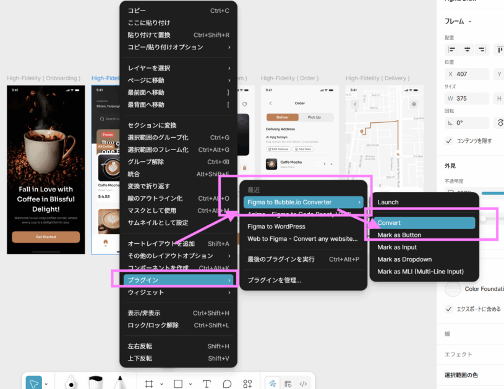This screenshot has height=389, width=504.
Task: Open the Rectangle shape options chevron
Action: [190, 384]
